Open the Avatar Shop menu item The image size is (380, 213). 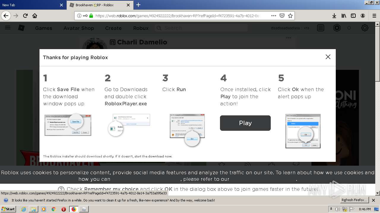(x=79, y=28)
